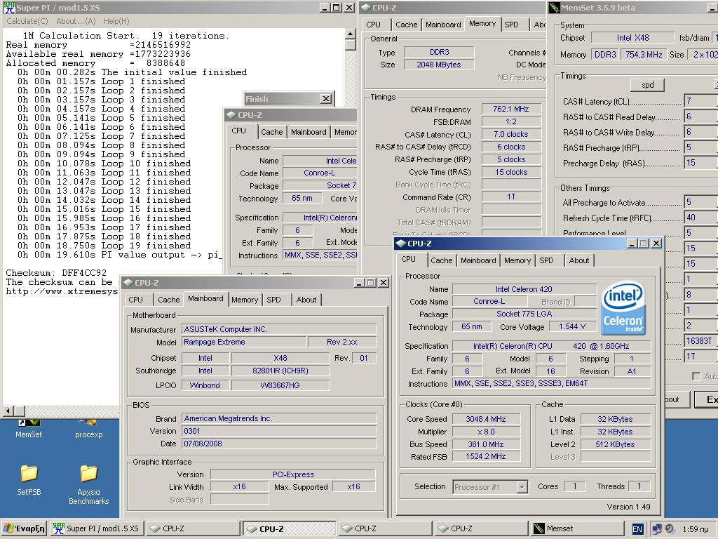Open the Calculate(C) menu in Super PI
Screen dimensions: 718x539
point(27,21)
